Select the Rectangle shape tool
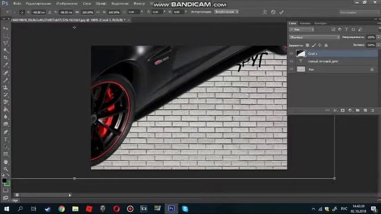The width and height of the screenshot is (381, 214). [5, 154]
